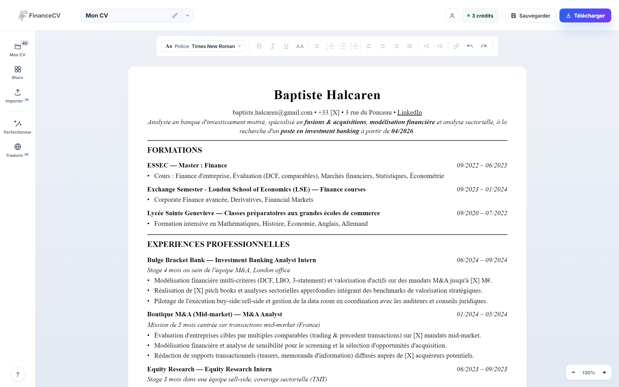Redo the last edit
The image size is (619, 387).
click(x=484, y=46)
